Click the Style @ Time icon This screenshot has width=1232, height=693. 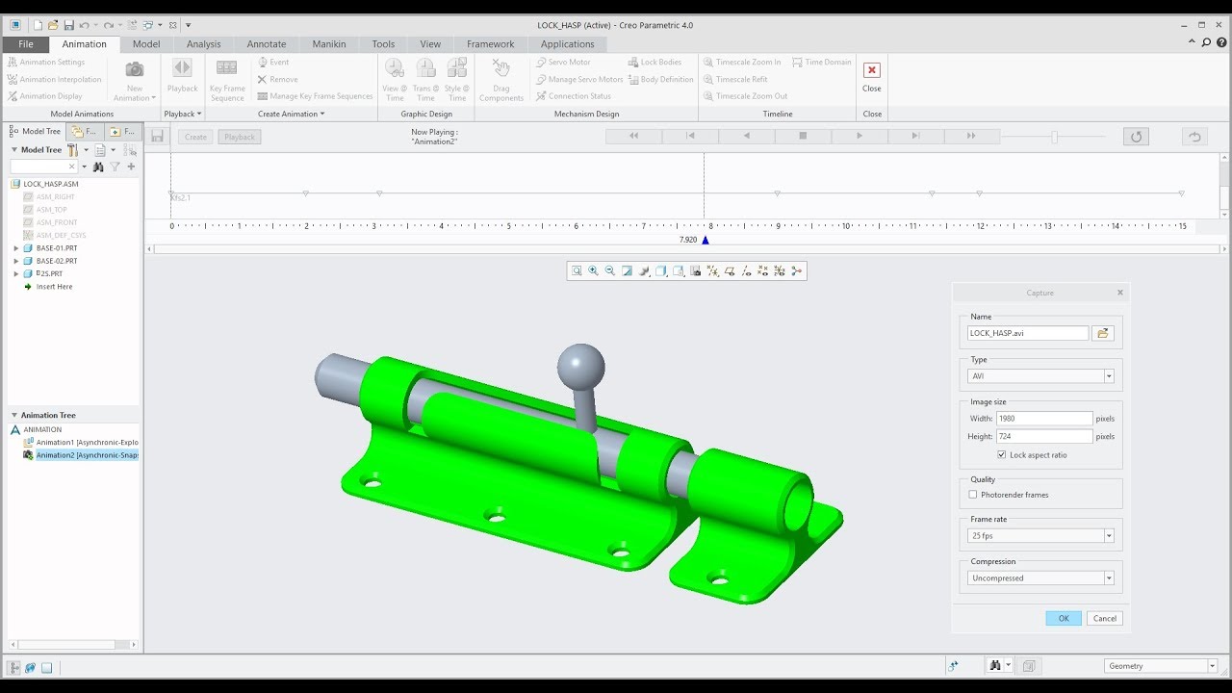click(x=457, y=67)
